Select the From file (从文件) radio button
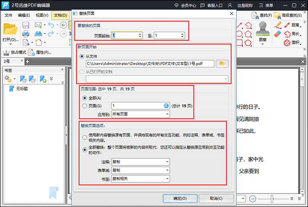 82,56
